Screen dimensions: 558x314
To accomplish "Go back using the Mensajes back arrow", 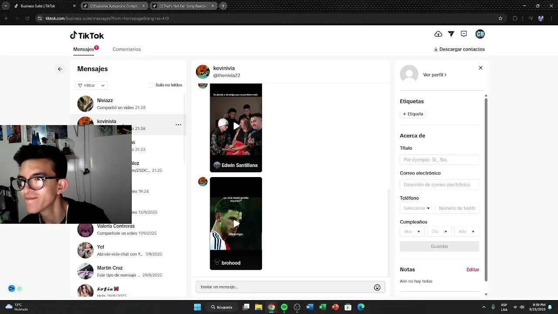I will [x=60, y=69].
